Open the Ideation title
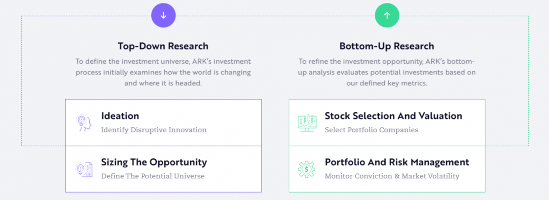This screenshot has width=549, height=200. [120, 116]
